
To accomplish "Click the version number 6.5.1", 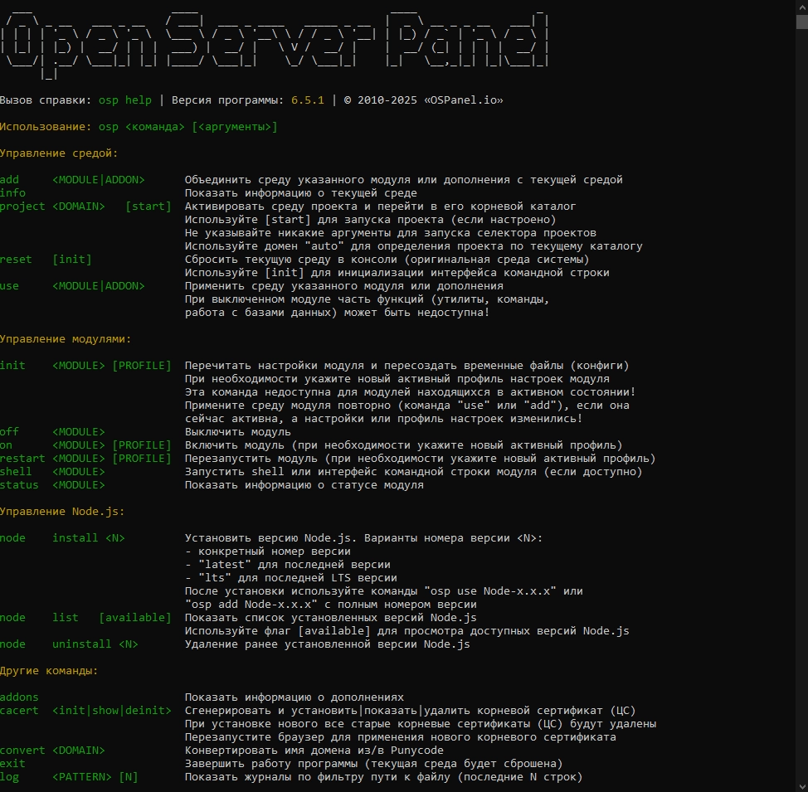I will (308, 100).
